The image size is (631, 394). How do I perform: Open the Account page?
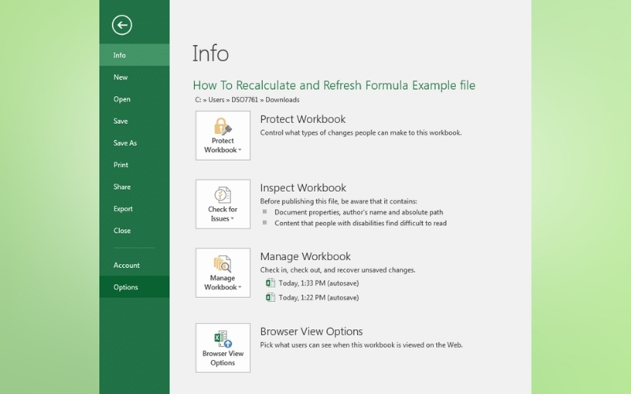126,266
